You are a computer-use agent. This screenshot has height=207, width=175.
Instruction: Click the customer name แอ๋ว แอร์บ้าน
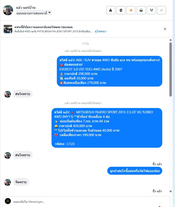pyautogui.click(x=26, y=7)
